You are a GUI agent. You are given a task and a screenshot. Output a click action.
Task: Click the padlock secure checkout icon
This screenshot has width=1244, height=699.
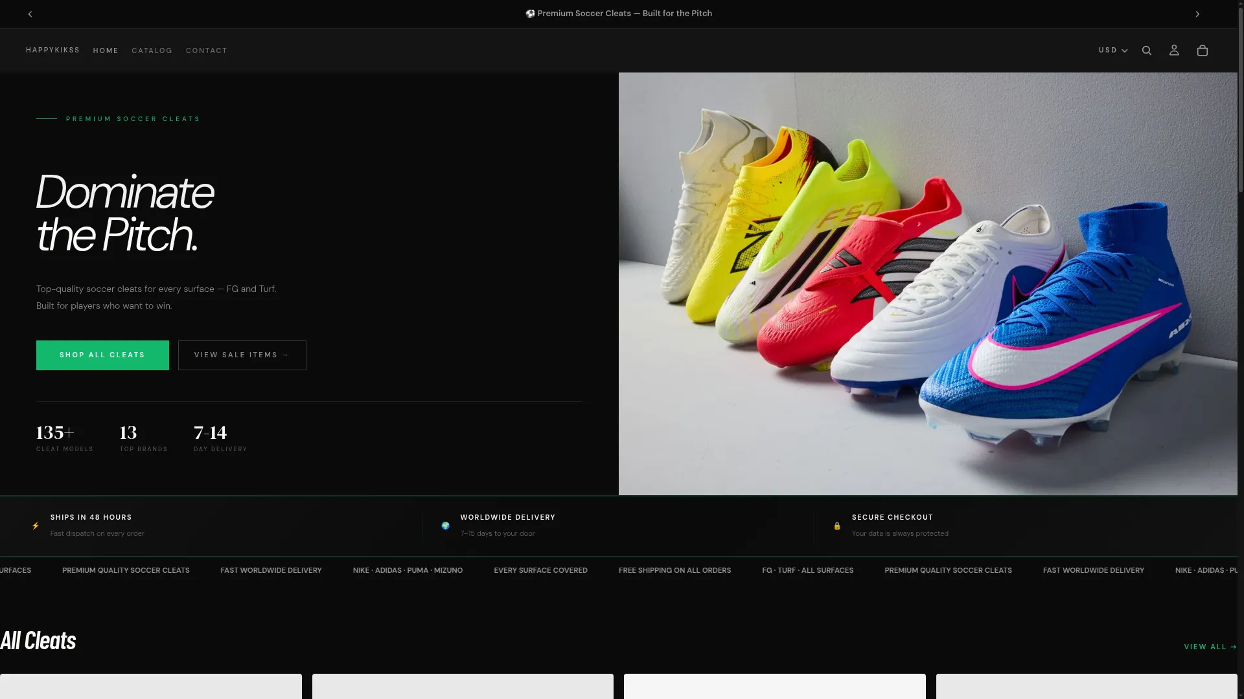(x=837, y=526)
